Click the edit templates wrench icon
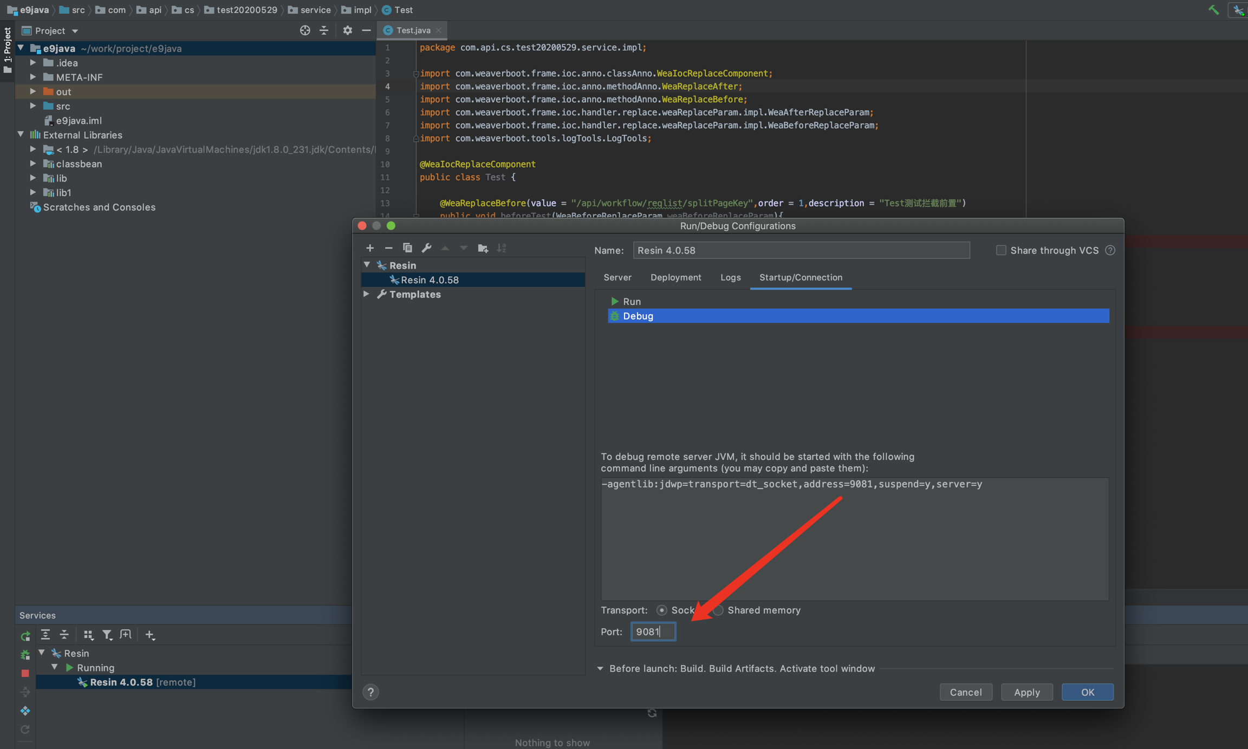 [x=426, y=248]
